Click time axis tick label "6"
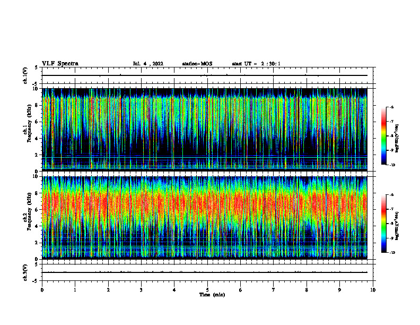 click(241, 290)
